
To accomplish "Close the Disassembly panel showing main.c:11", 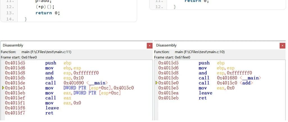I will [x=149, y=45].
